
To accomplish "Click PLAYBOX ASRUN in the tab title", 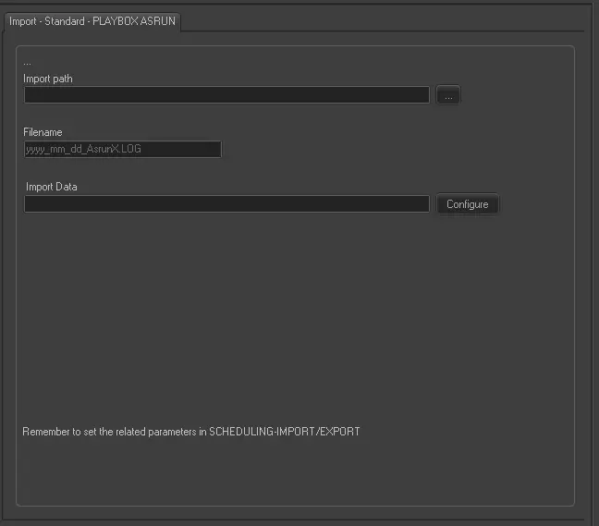I will pyautogui.click(x=134, y=21).
